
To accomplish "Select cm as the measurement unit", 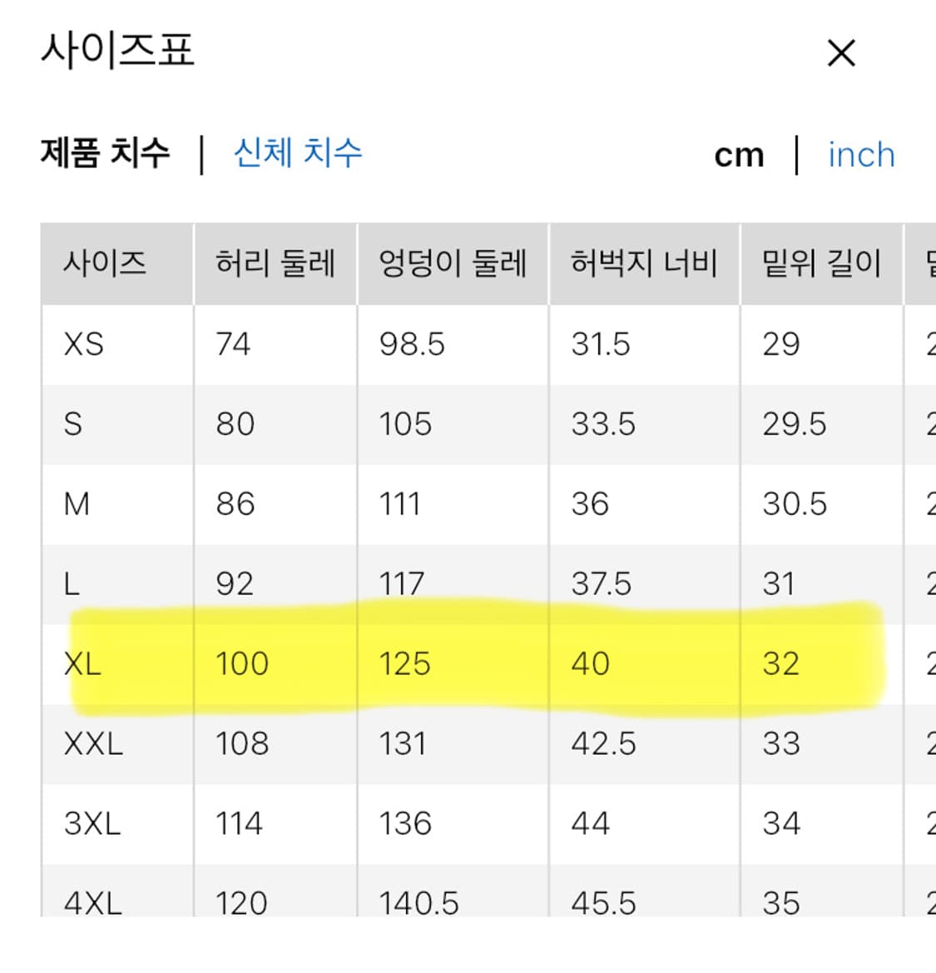I will 740,153.
